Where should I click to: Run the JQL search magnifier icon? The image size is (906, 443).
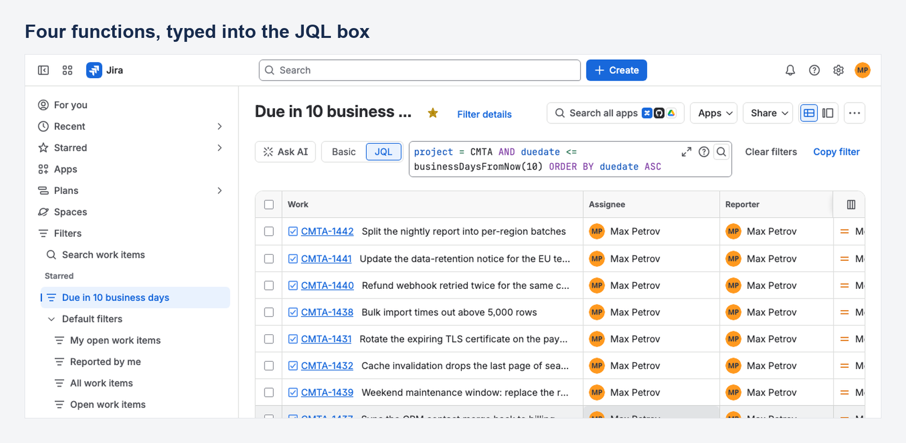point(721,152)
